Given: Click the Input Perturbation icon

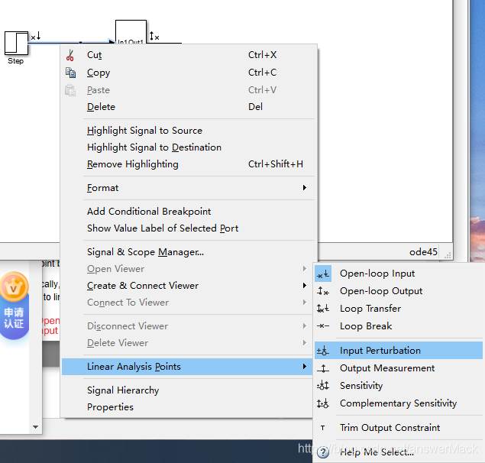Looking at the screenshot, I should pos(323,351).
